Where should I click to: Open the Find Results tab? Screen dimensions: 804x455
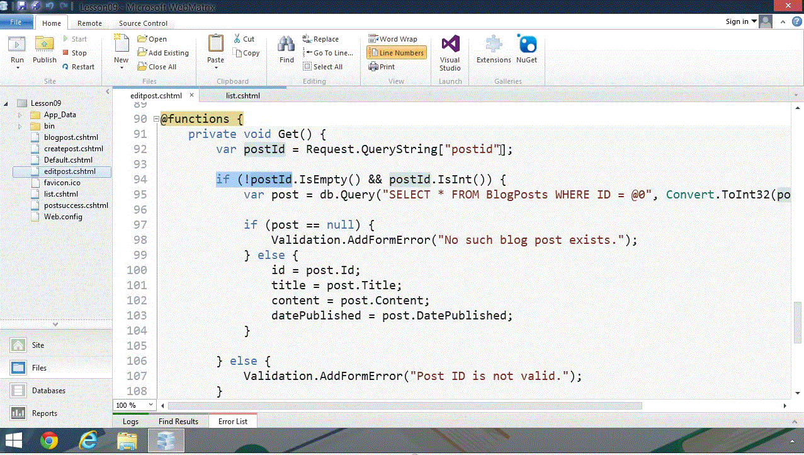[x=178, y=422]
